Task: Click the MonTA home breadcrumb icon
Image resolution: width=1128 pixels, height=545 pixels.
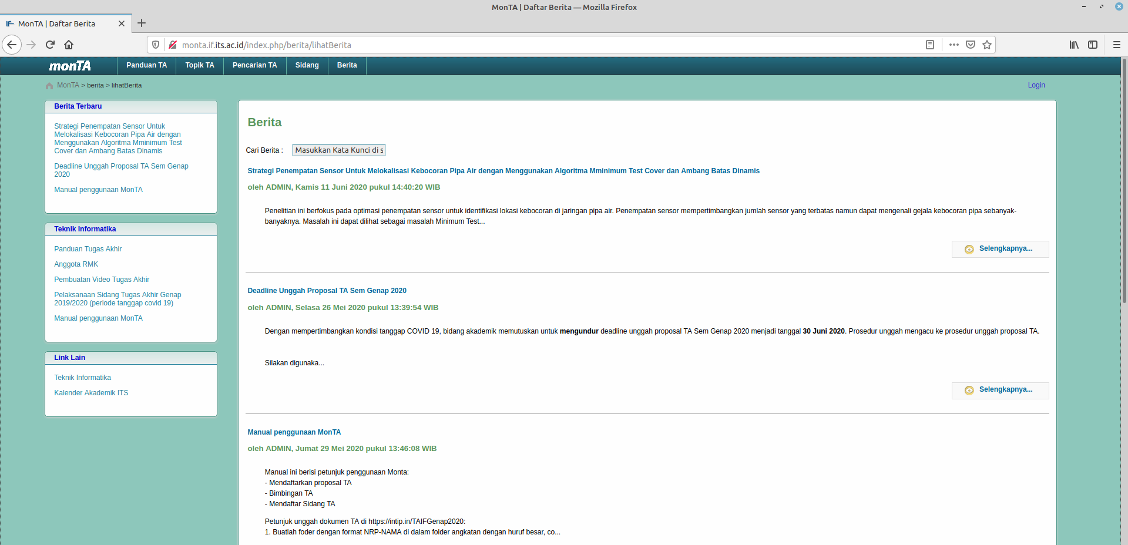Action: (x=49, y=85)
